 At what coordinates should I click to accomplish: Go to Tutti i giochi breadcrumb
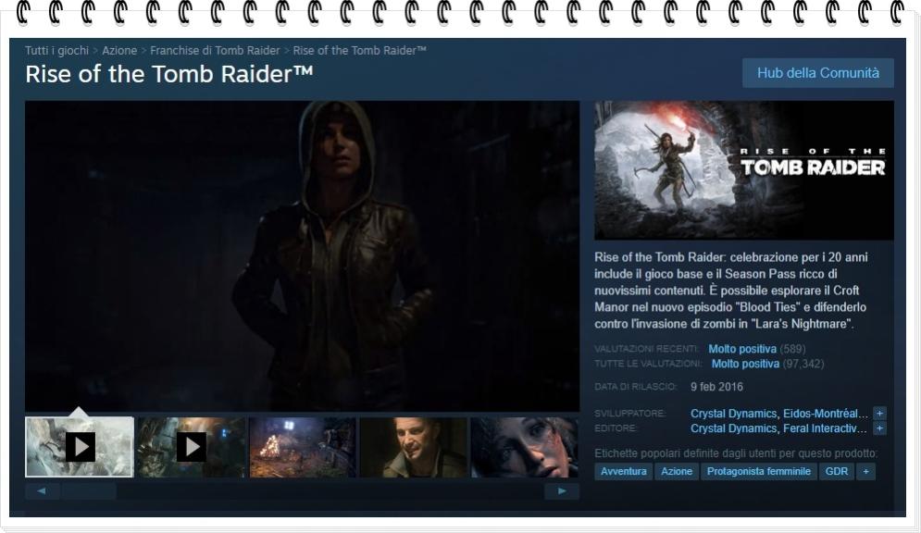click(56, 51)
